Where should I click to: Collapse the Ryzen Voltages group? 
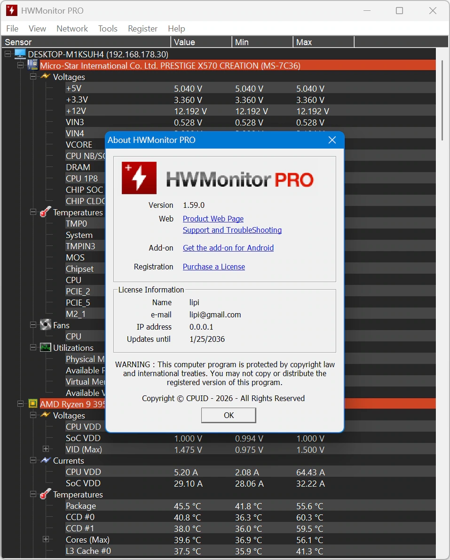33,415
